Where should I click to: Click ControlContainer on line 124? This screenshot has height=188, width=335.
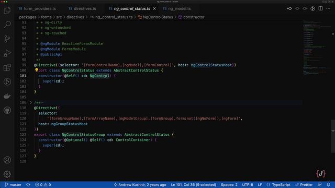[x=133, y=140]
